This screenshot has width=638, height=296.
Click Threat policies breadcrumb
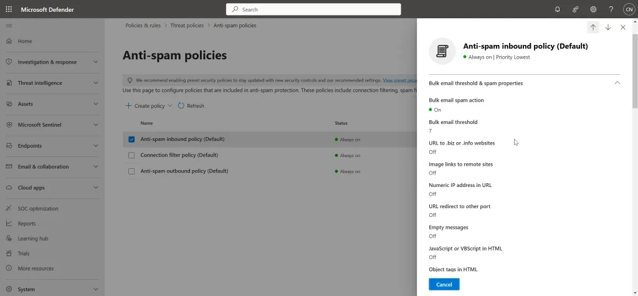coord(187,26)
